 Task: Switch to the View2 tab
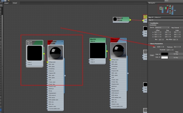click(15, 3)
